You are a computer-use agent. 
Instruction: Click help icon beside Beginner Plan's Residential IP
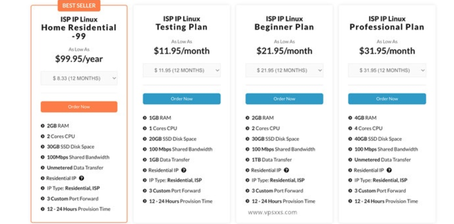[287, 170]
